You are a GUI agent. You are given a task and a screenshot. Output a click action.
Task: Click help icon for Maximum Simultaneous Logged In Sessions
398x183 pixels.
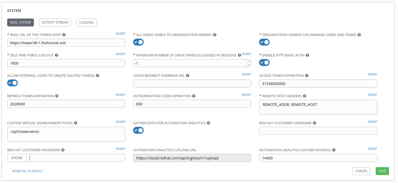click(x=240, y=55)
